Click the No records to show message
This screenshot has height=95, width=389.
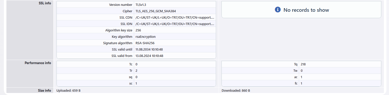click(x=306, y=10)
